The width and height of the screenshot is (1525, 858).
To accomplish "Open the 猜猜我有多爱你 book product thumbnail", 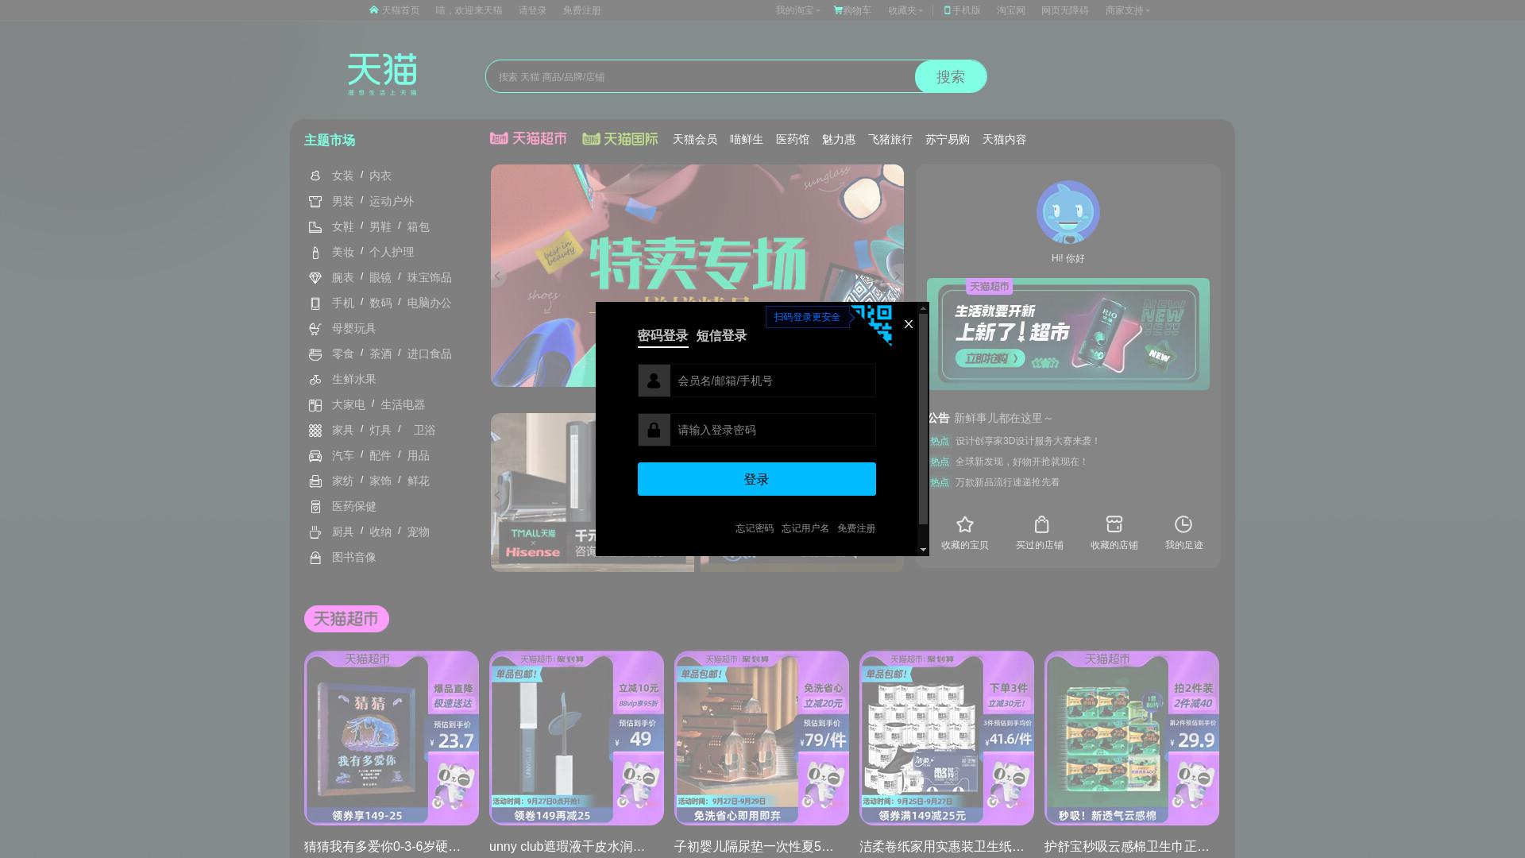I will [x=392, y=738].
